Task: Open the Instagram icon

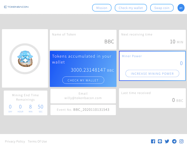Action: pos(181,141)
